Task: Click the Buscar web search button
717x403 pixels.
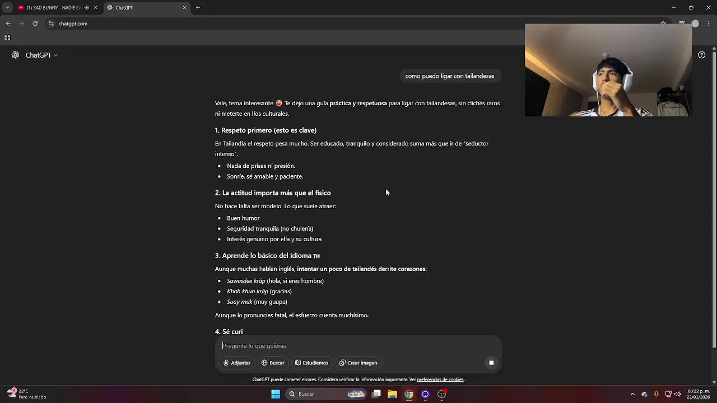Action: [x=273, y=363]
